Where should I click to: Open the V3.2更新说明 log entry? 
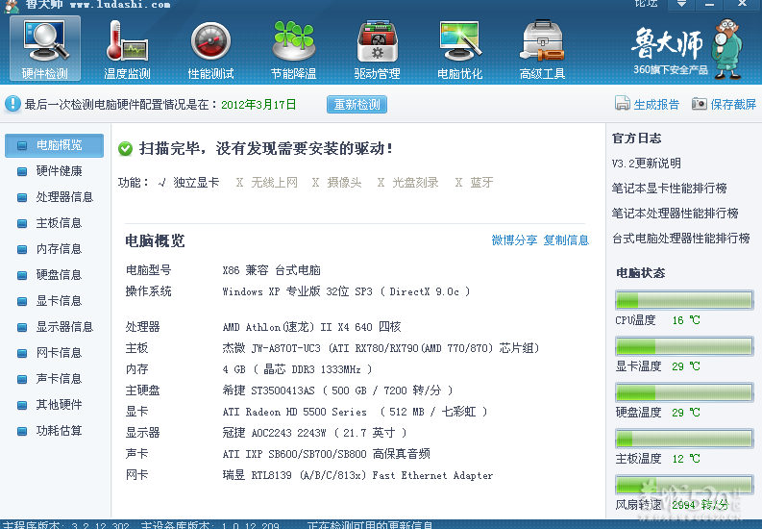click(x=646, y=164)
